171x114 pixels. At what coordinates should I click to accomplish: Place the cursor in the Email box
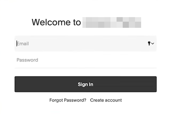80,44
